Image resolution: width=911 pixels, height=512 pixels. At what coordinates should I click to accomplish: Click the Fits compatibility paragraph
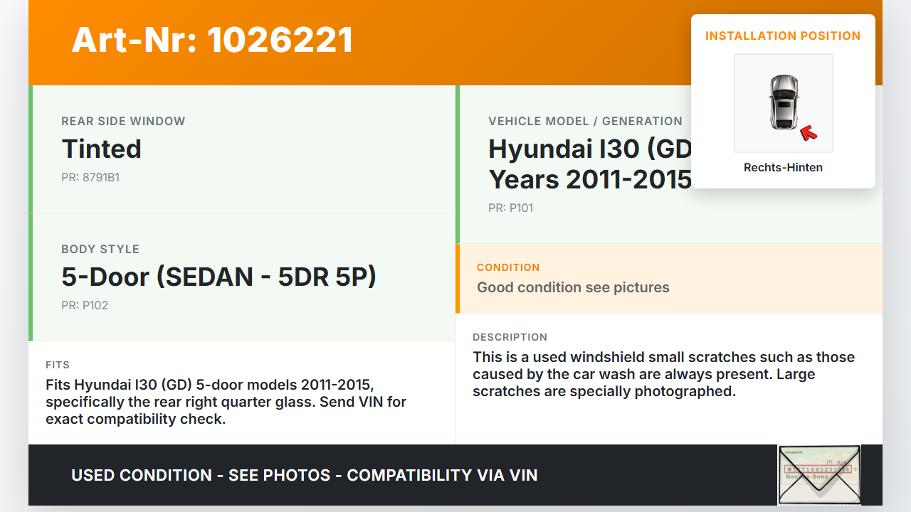[x=226, y=402]
